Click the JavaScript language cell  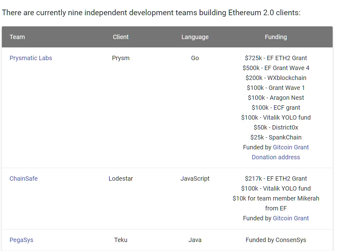[195, 178]
